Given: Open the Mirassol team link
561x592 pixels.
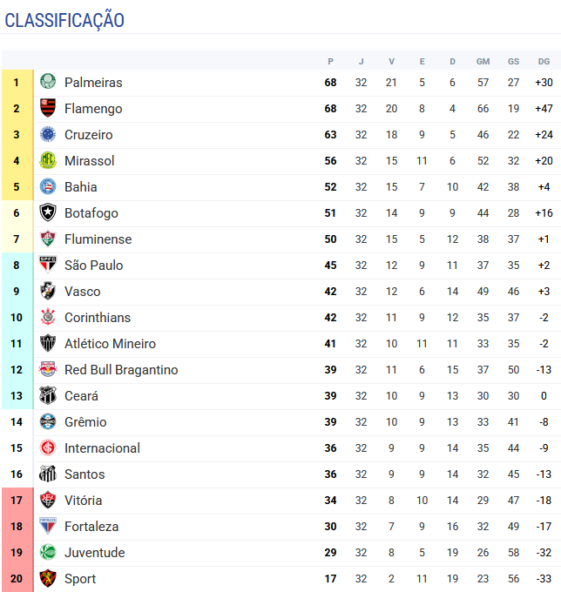Looking at the screenshot, I should point(89,161).
